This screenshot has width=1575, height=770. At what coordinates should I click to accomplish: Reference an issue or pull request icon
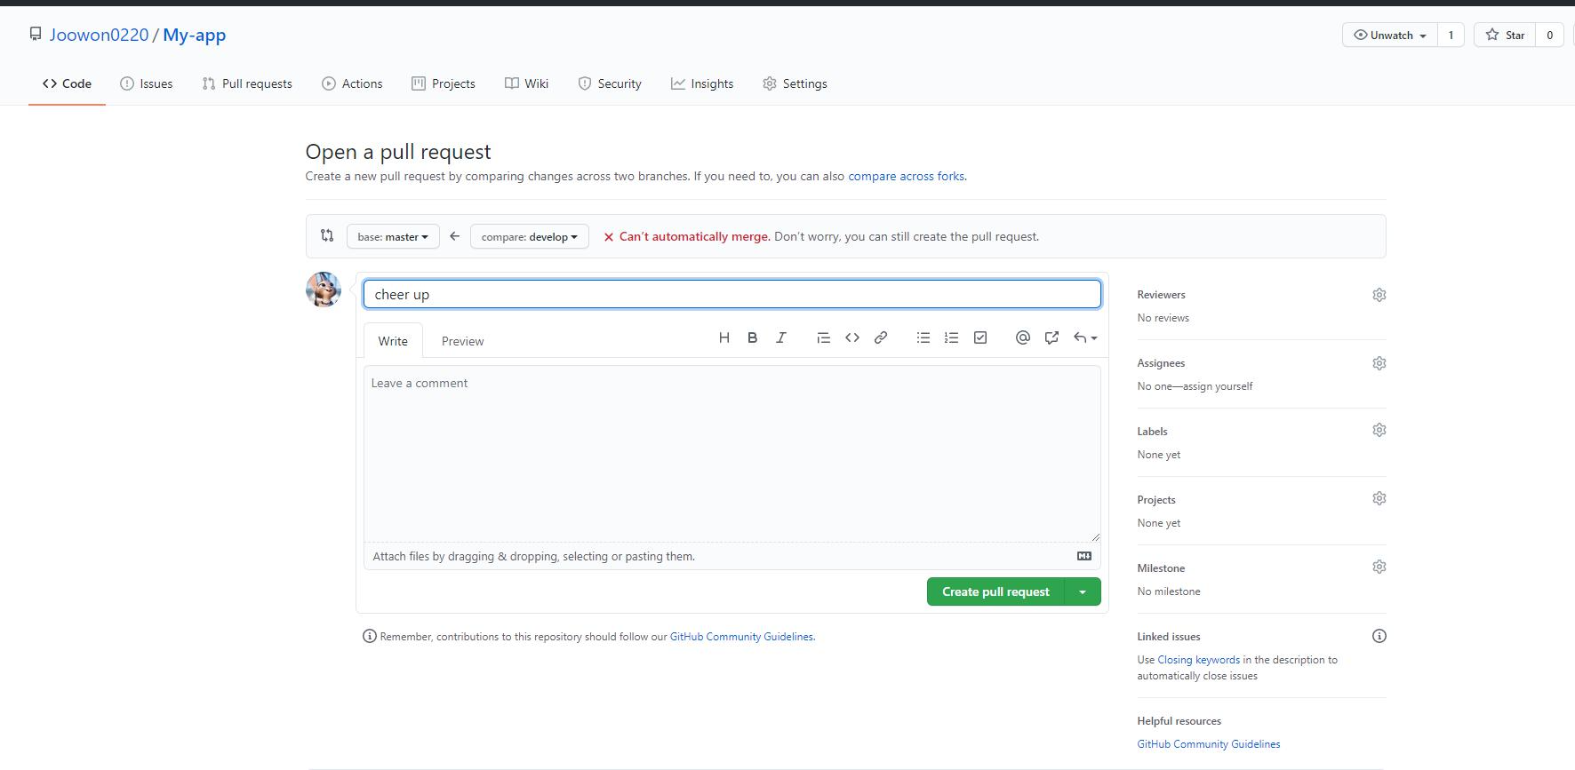click(x=1051, y=337)
